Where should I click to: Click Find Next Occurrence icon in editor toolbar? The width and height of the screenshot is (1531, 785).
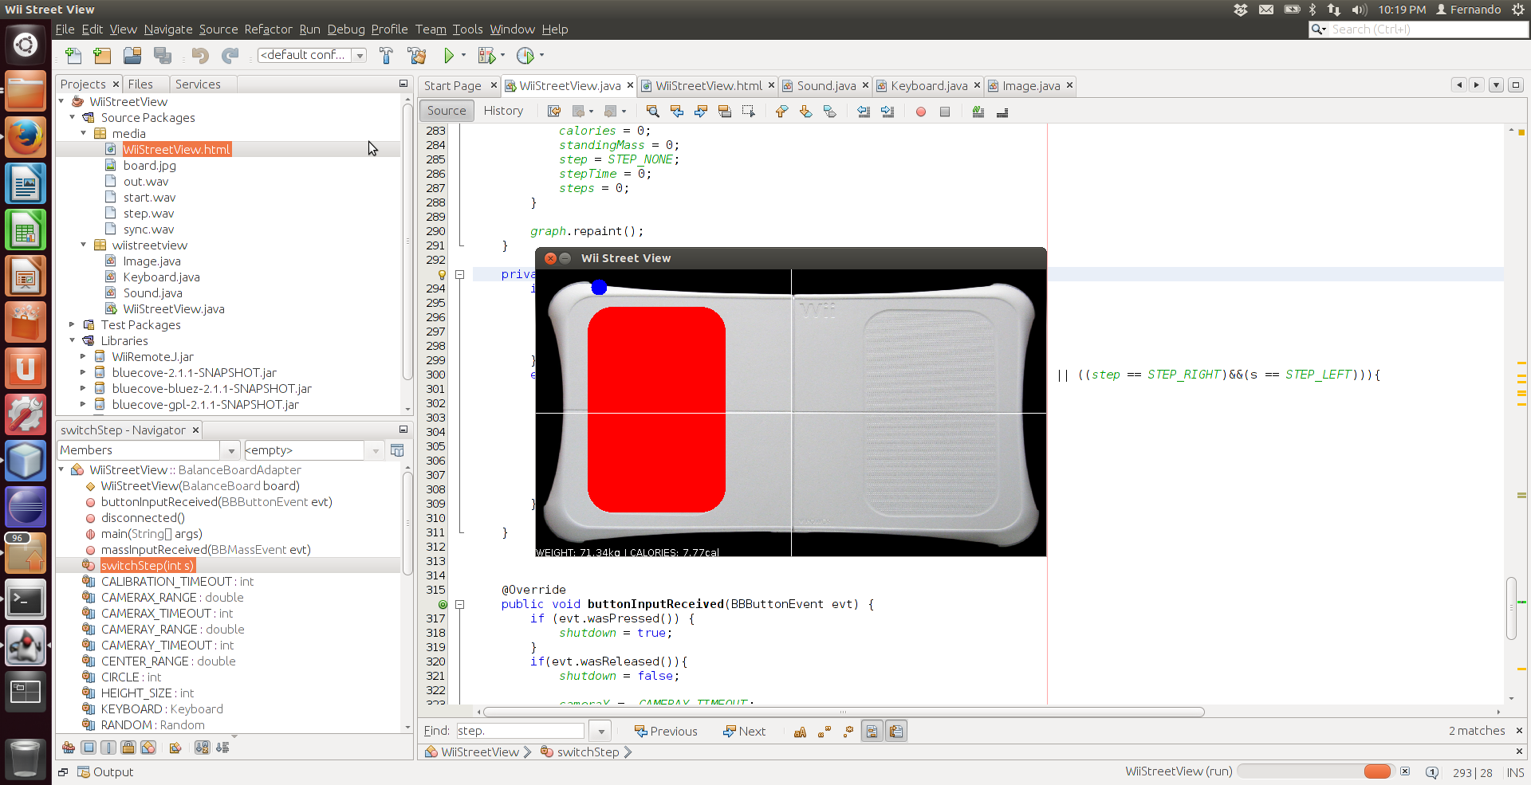coord(700,111)
